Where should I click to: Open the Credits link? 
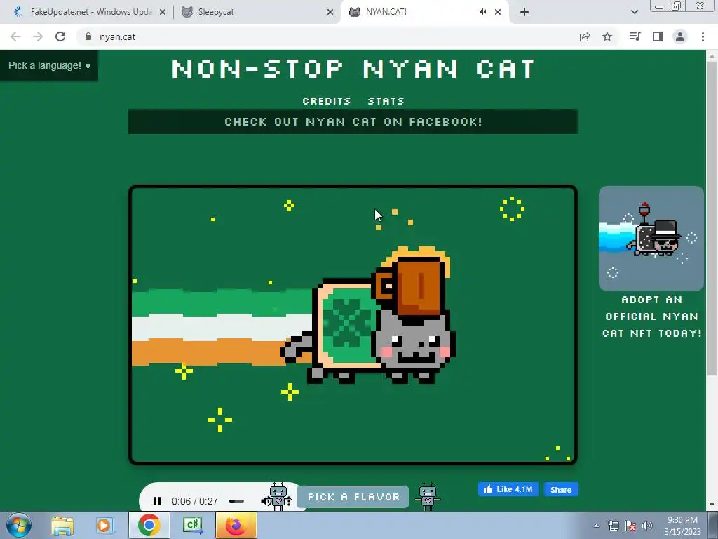click(327, 101)
